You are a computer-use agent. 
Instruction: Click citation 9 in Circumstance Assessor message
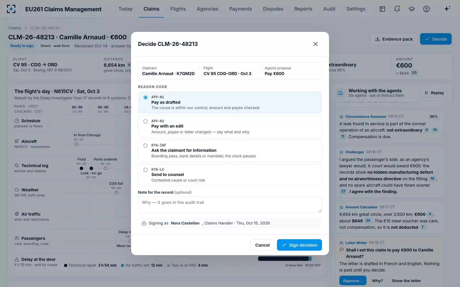coord(427,130)
